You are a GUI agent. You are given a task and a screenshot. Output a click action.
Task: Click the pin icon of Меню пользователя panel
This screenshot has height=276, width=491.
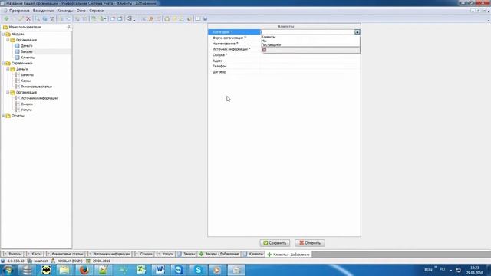click(68, 28)
